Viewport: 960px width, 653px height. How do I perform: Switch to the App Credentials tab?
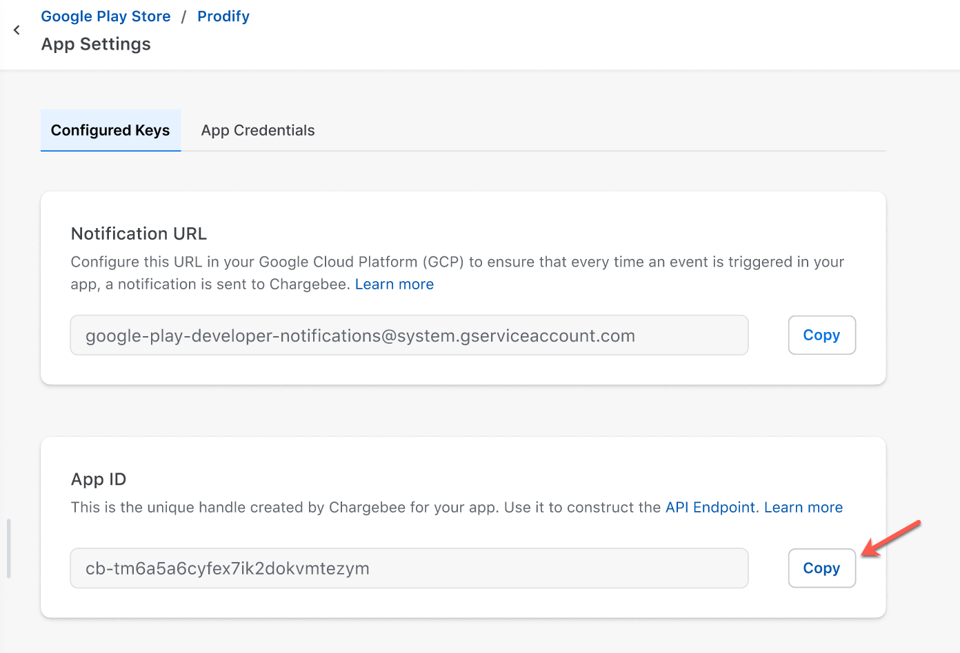pyautogui.click(x=257, y=130)
